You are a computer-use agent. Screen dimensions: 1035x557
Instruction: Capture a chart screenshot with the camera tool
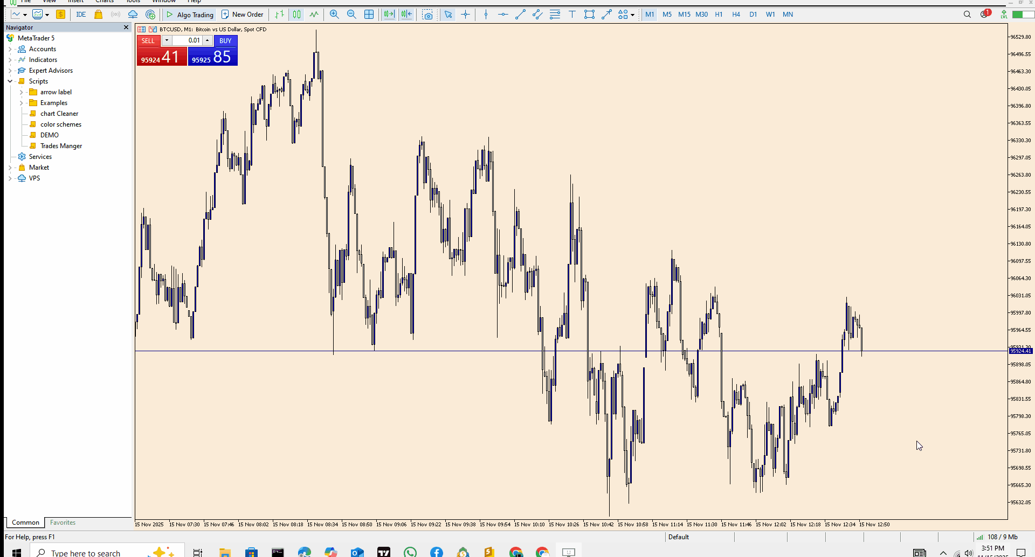pyautogui.click(x=427, y=15)
